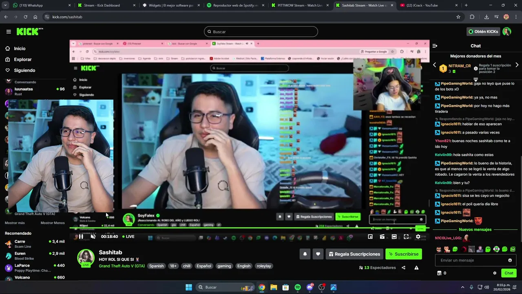
Task: Show previous top donor
Action: point(434,65)
